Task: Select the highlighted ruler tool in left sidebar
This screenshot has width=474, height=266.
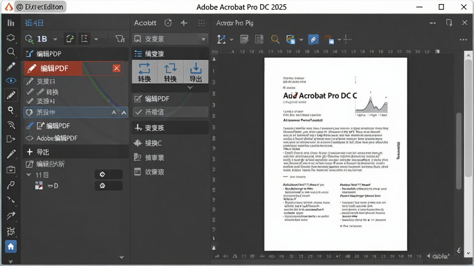Action: (11, 95)
